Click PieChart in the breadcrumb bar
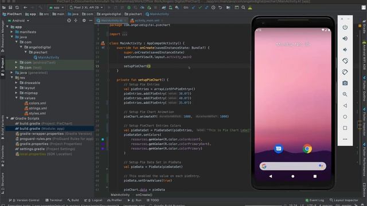The image size is (367, 206). (12, 14)
